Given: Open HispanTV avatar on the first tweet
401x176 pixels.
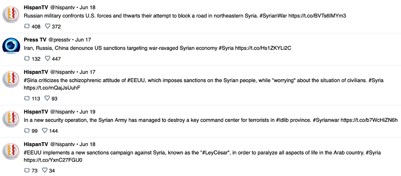Looking at the screenshot, I should click(x=11, y=14).
